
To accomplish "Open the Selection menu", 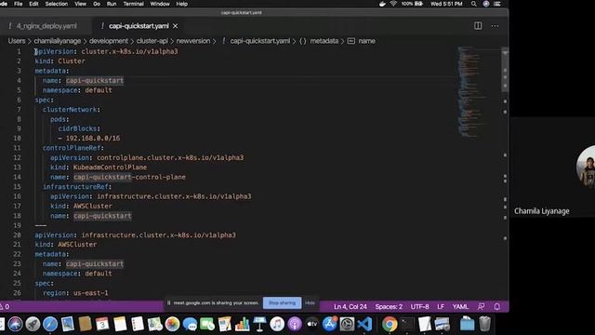I will (57, 4).
